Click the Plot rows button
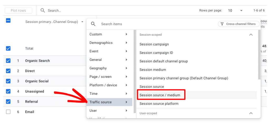 click(18, 11)
